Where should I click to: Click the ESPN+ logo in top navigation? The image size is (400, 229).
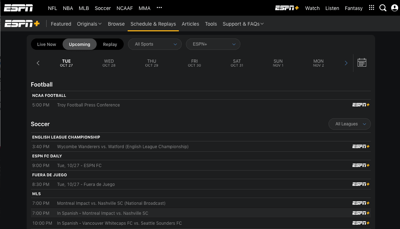pyautogui.click(x=287, y=8)
